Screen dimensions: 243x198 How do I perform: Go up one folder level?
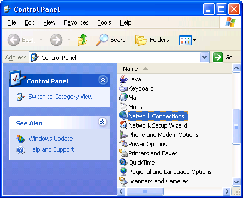point(82,40)
